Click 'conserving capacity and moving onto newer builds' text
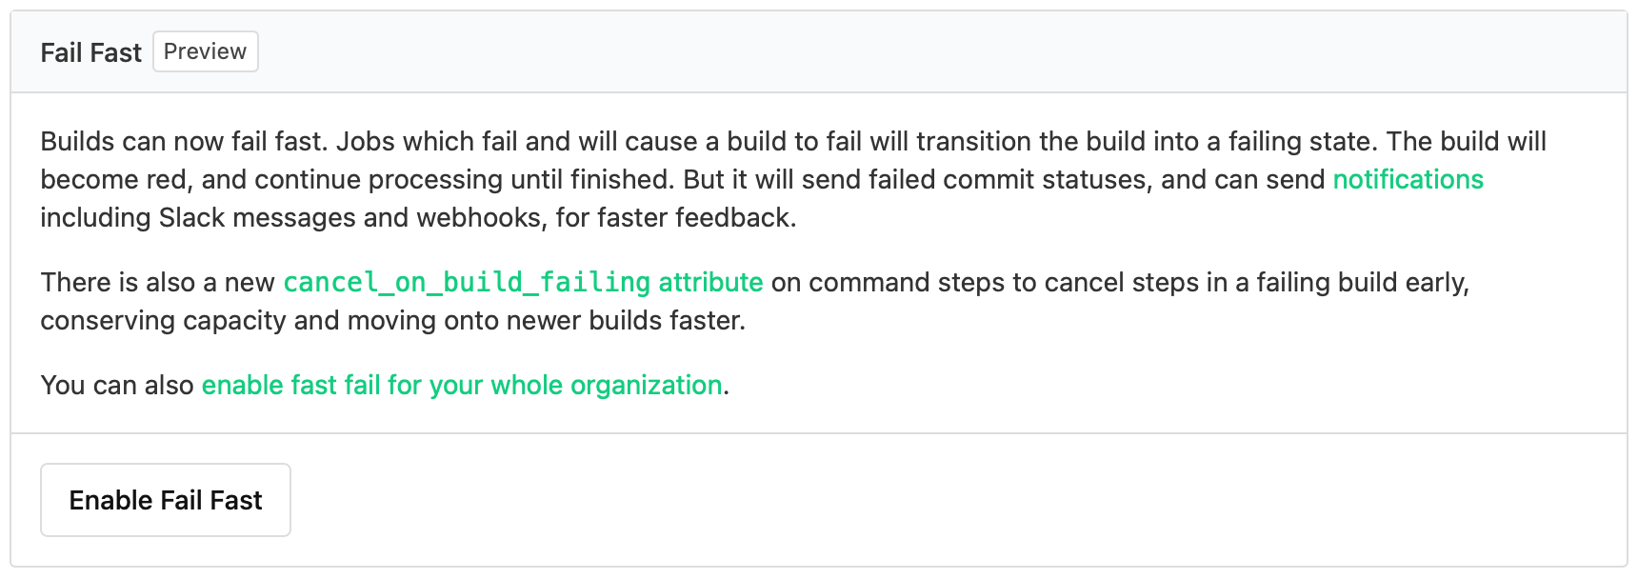 coord(381,320)
